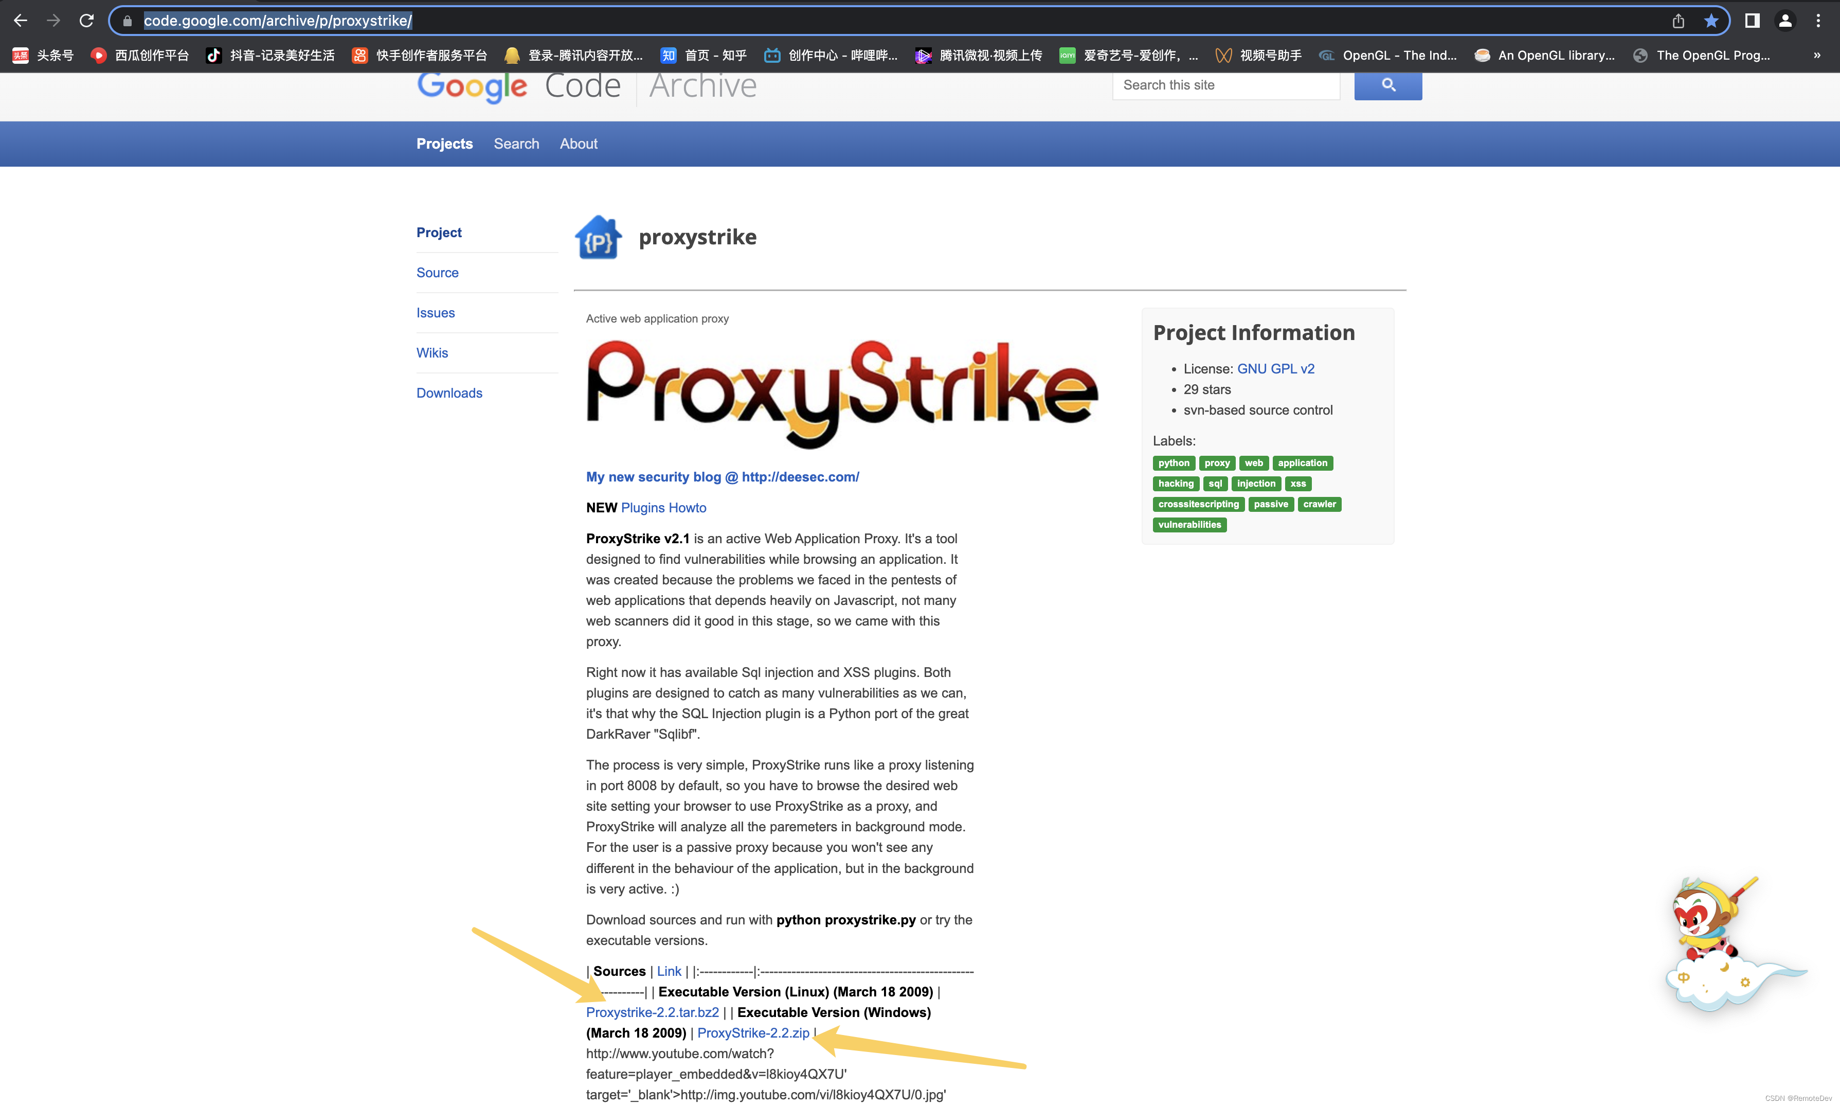This screenshot has width=1840, height=1106.
Task: Select Source in project sidebar
Action: point(437,273)
